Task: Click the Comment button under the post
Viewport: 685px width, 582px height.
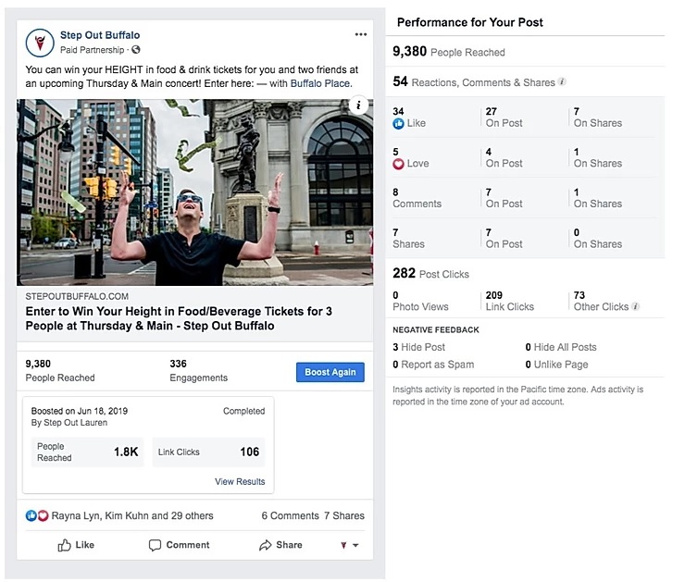Action: (x=179, y=545)
